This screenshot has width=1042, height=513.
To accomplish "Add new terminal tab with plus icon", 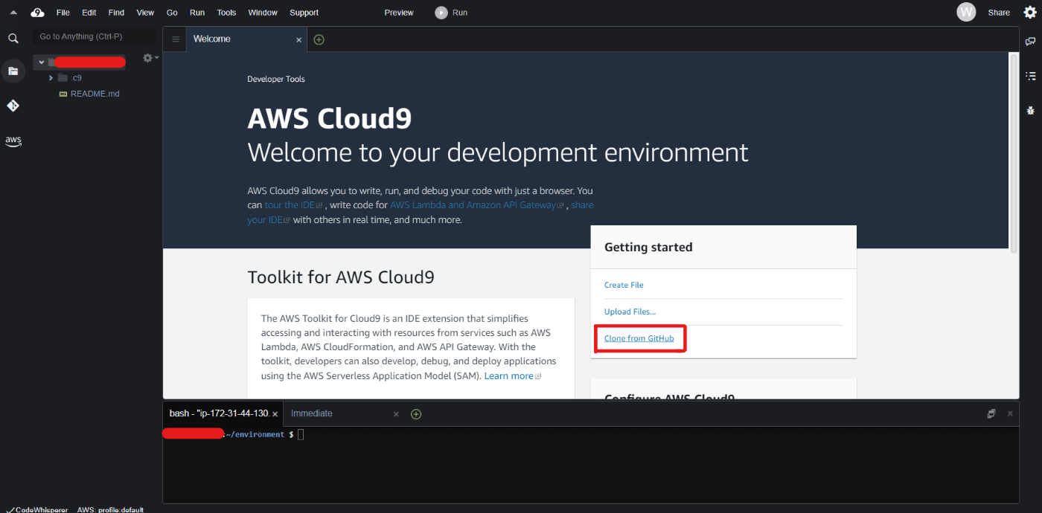I will click(416, 414).
